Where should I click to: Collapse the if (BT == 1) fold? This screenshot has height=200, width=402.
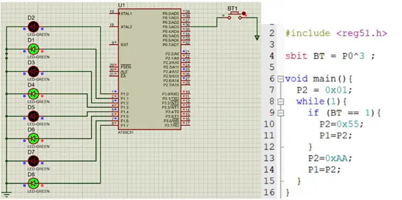[x=281, y=113]
